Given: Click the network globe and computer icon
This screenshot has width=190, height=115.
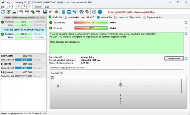Looking at the screenshot, I should pos(74,12).
